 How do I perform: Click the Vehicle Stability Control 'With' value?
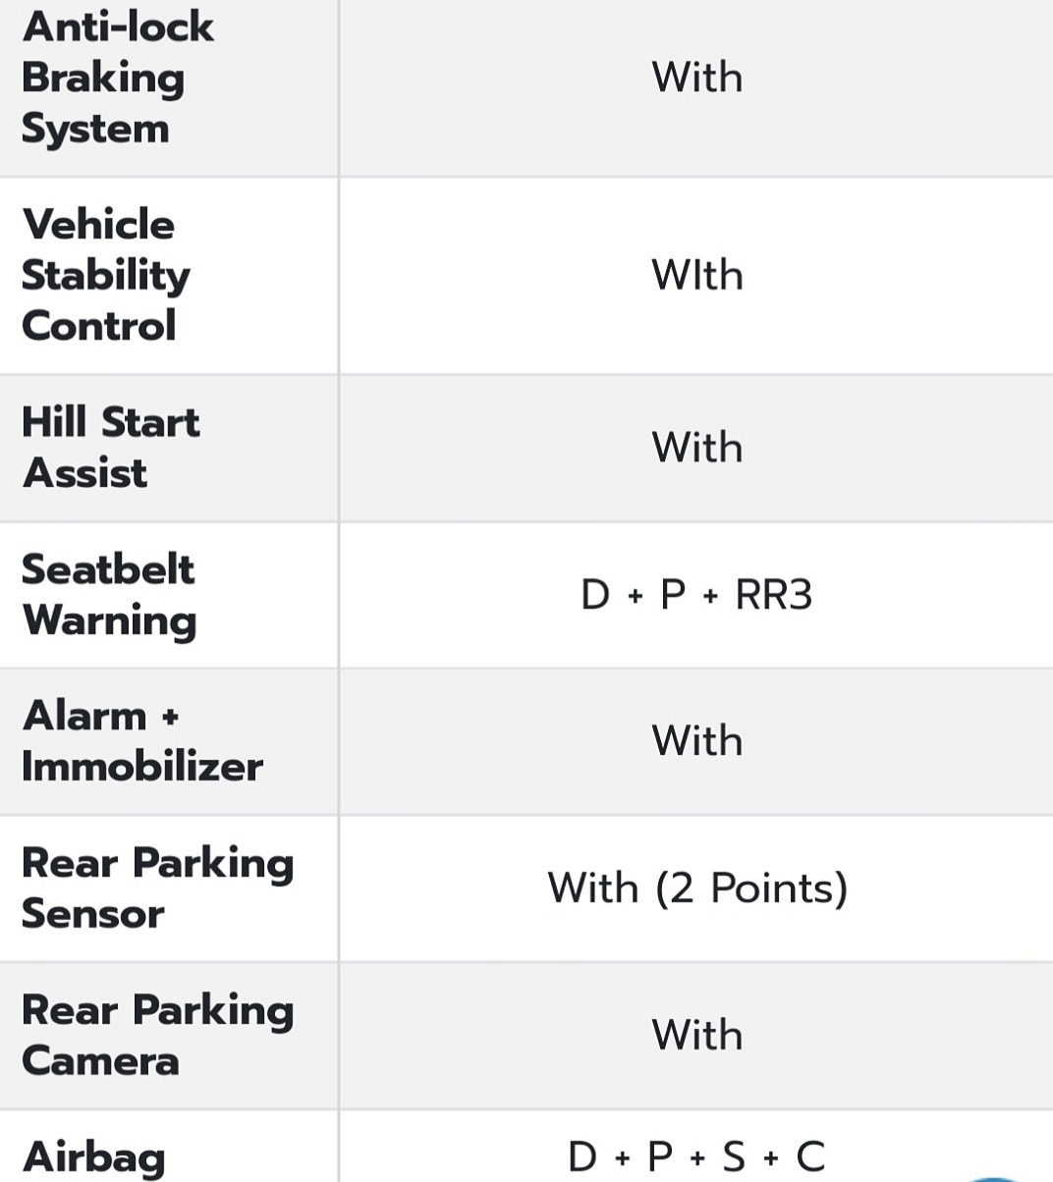point(696,275)
